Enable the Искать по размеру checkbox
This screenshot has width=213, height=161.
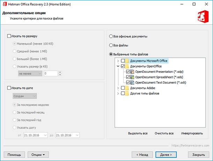point(9,36)
